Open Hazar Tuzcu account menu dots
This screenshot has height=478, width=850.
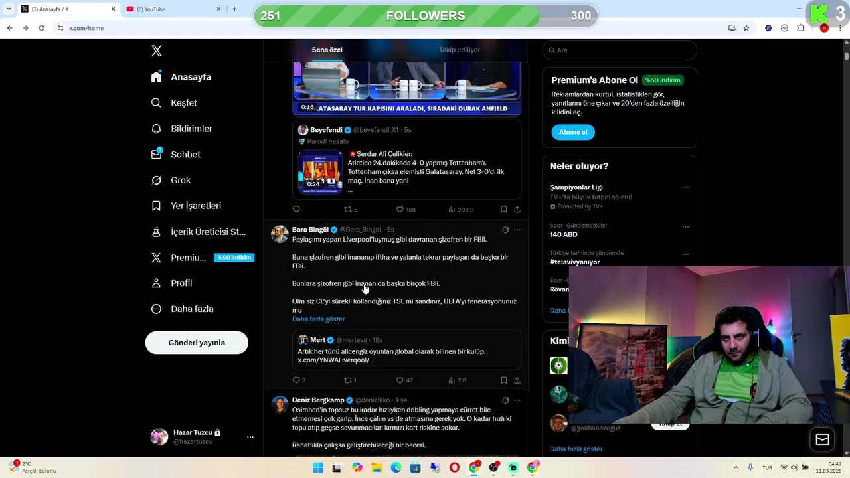click(x=250, y=437)
